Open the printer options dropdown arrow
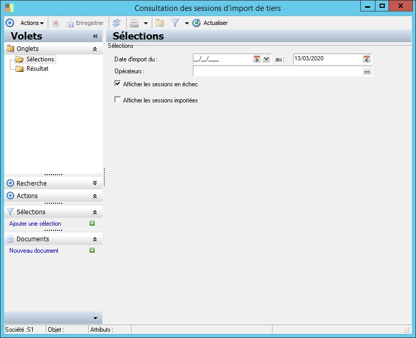The image size is (416, 338). point(146,23)
